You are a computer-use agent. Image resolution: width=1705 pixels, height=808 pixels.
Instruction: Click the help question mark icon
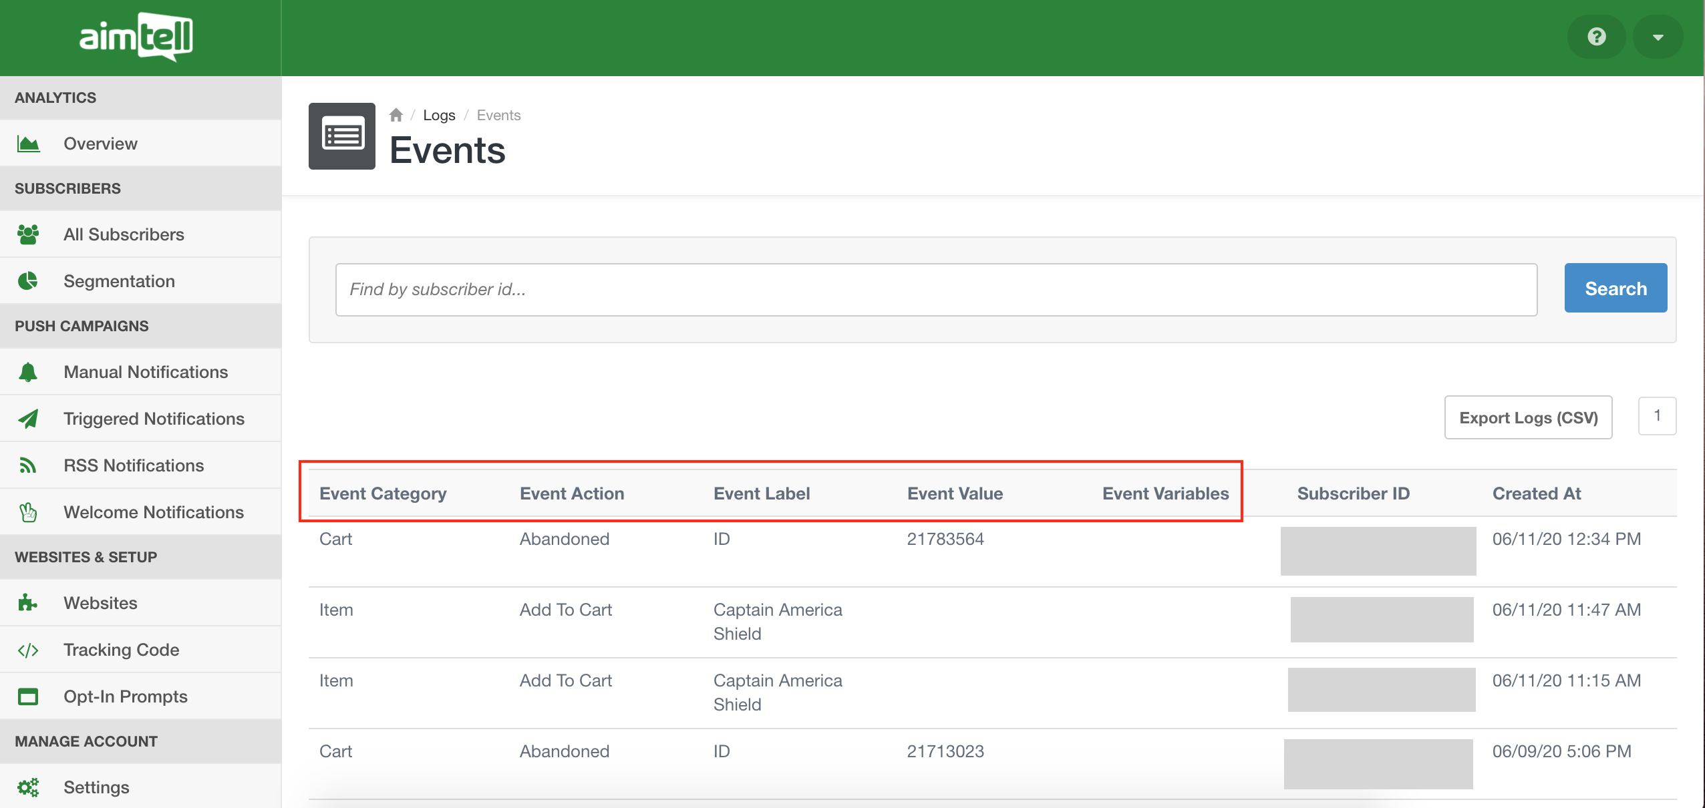pyautogui.click(x=1597, y=37)
